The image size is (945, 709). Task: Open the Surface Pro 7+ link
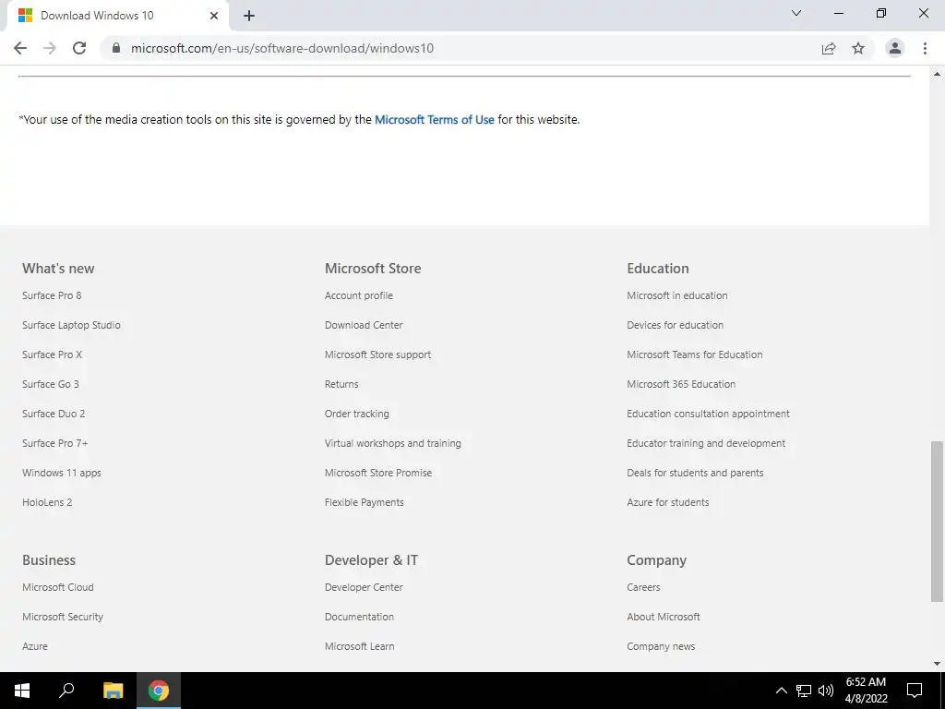(54, 443)
